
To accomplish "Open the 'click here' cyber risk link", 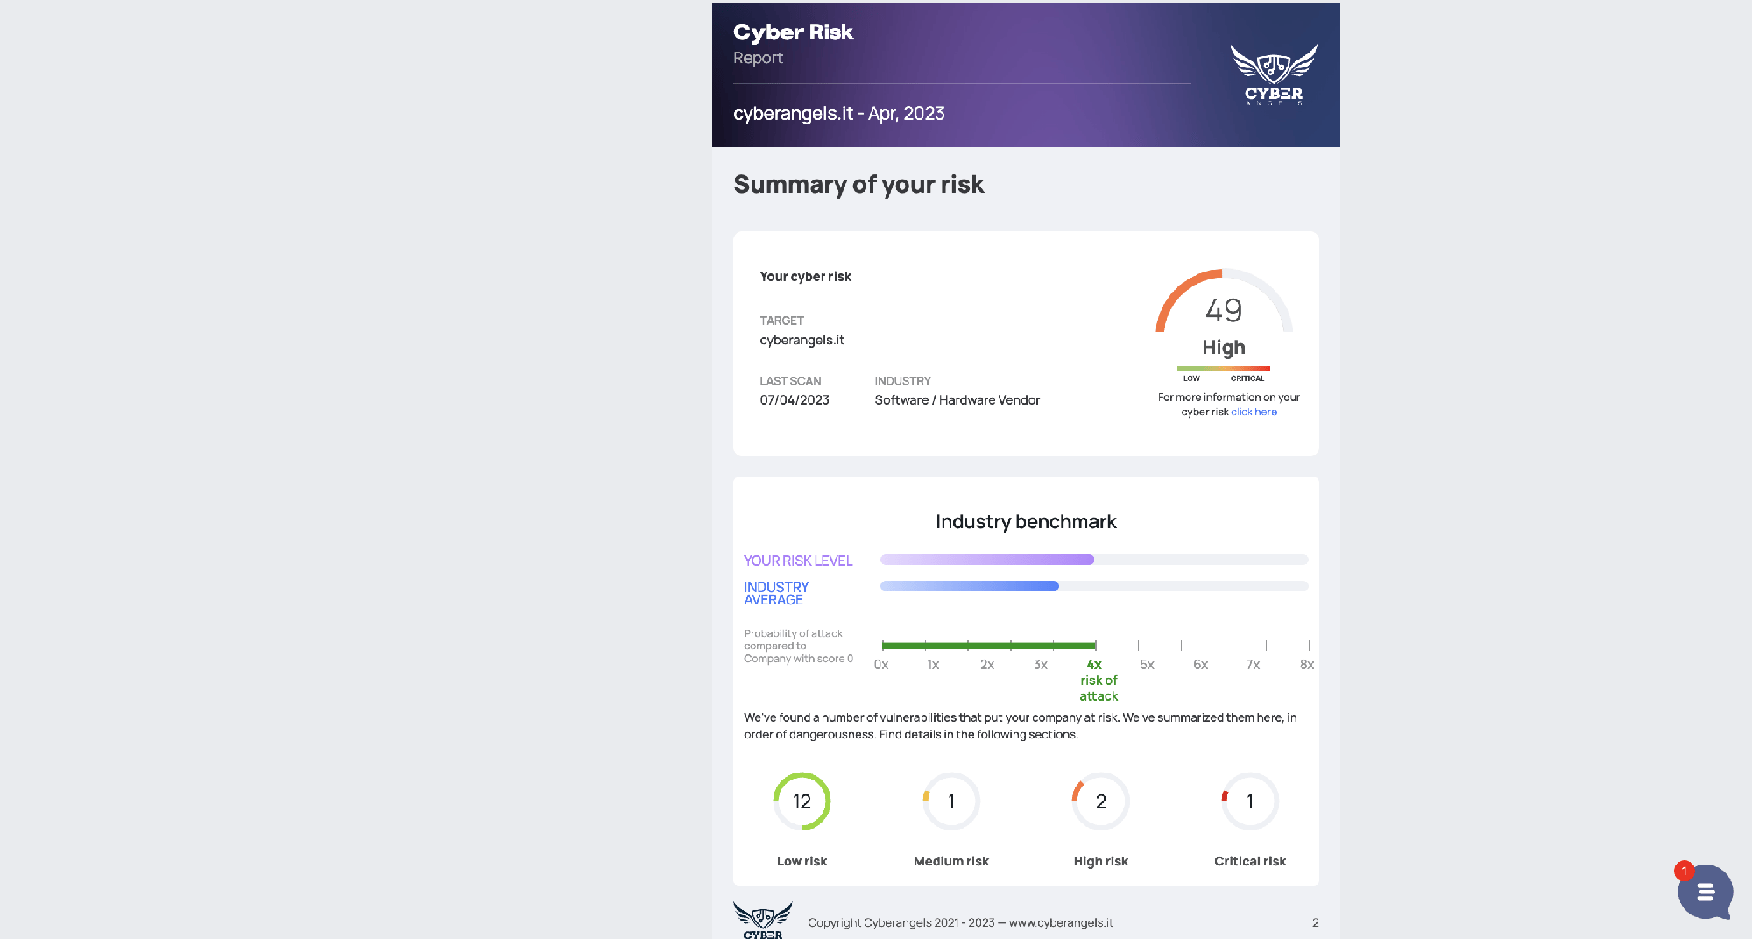I will 1254,412.
